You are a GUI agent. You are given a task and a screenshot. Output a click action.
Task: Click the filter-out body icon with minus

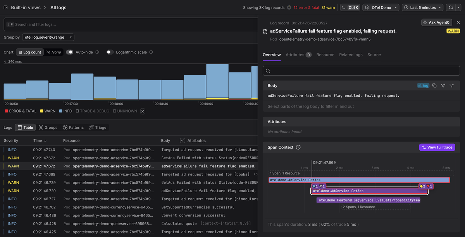point(451,85)
